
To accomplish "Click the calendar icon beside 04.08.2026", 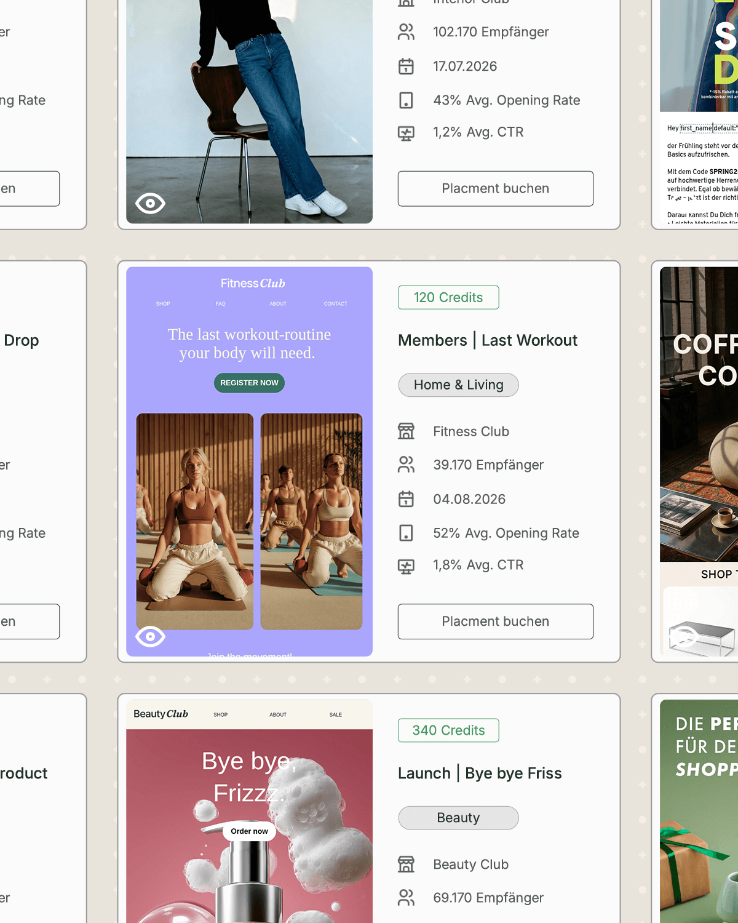I will click(406, 499).
